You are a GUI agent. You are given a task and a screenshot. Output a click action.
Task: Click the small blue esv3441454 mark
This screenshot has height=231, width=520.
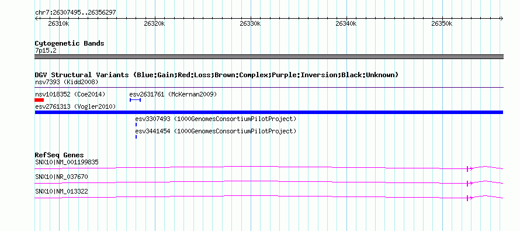[x=136, y=137]
